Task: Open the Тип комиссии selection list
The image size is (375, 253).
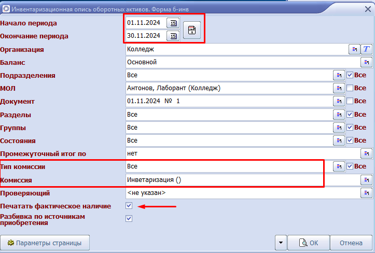Action: tap(339, 166)
